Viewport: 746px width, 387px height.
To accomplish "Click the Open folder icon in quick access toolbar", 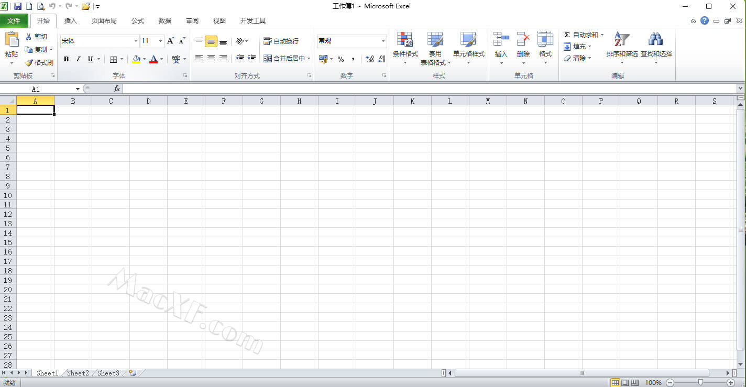I will tap(86, 6).
